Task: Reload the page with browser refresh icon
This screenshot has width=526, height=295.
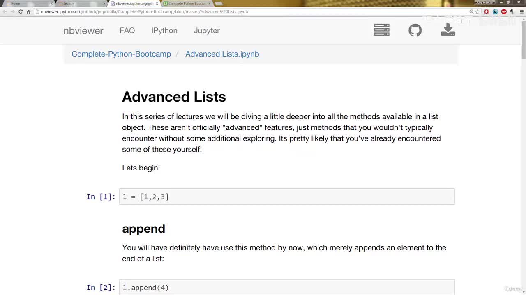Action: [21, 11]
